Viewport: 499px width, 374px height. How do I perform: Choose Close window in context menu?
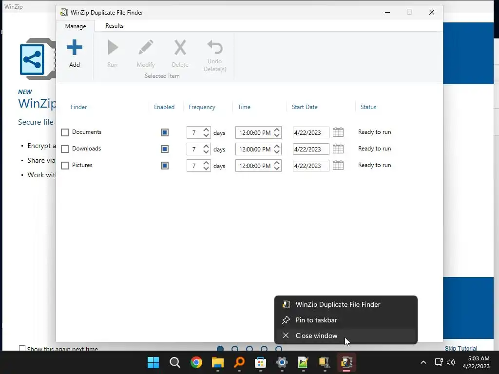click(x=346, y=336)
